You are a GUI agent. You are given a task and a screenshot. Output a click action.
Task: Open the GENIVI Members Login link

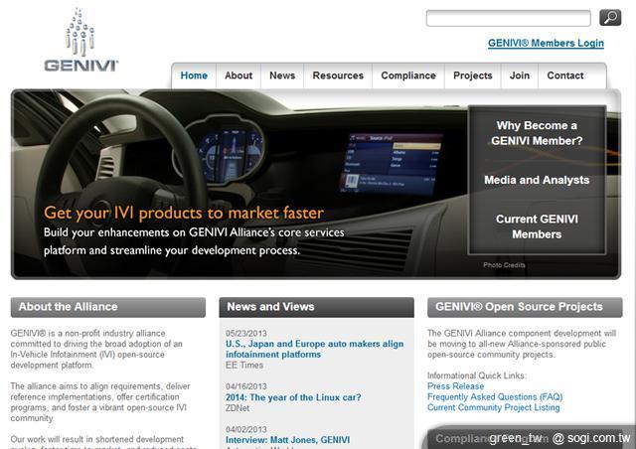tap(546, 43)
